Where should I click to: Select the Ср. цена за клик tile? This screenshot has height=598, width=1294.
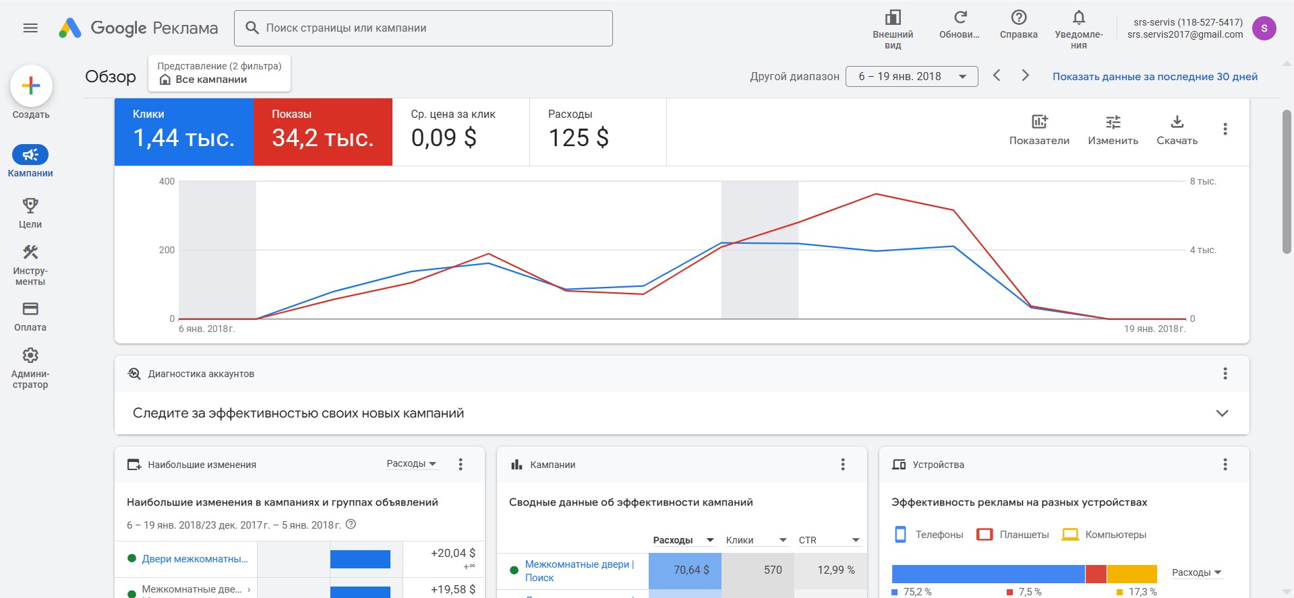click(x=461, y=132)
